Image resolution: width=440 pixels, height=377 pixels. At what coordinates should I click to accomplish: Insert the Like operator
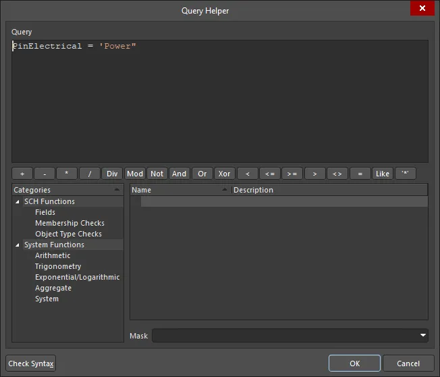383,174
